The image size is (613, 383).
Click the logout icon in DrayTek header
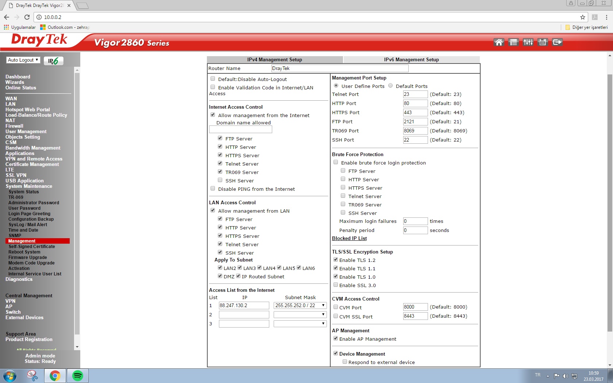click(557, 42)
